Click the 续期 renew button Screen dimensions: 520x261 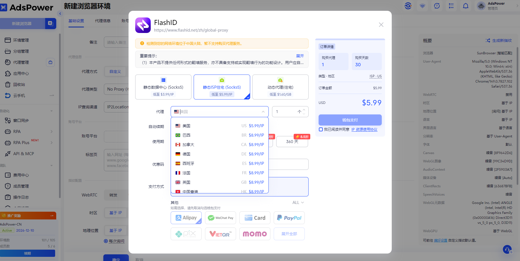27,253
